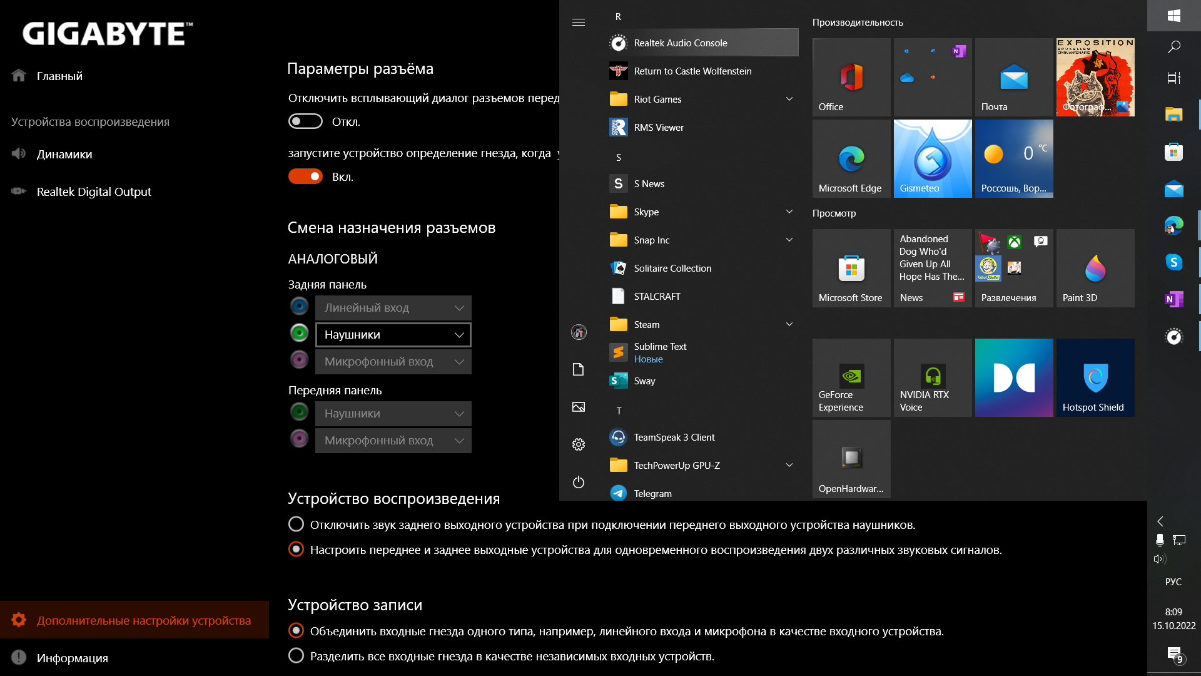Open the Office tile

click(x=851, y=77)
